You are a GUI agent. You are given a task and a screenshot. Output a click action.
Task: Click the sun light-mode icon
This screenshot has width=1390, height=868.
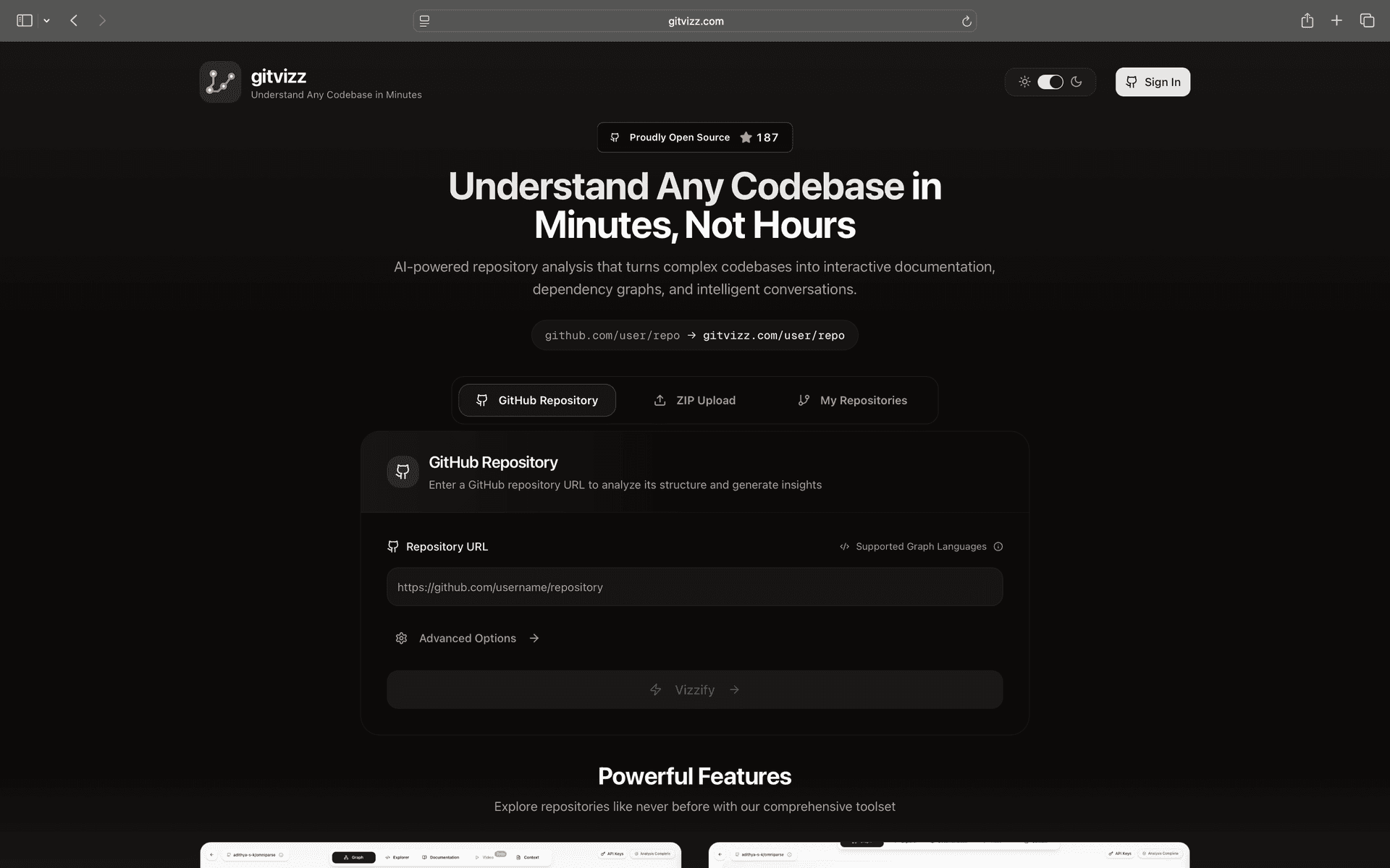point(1024,82)
